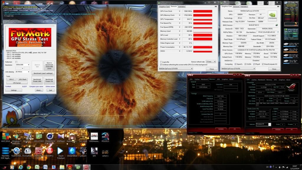This screenshot has width=302, height=170.
Task: Click the BIOS save chip icon in GPU-Z
Action: [277, 25]
